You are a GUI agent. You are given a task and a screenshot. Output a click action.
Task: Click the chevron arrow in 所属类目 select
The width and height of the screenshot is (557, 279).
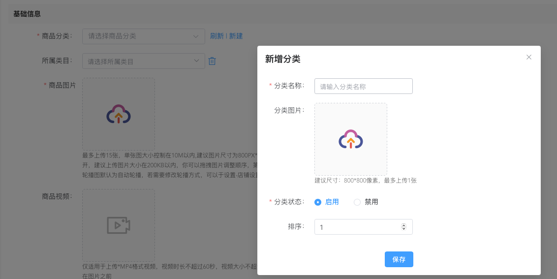point(196,61)
